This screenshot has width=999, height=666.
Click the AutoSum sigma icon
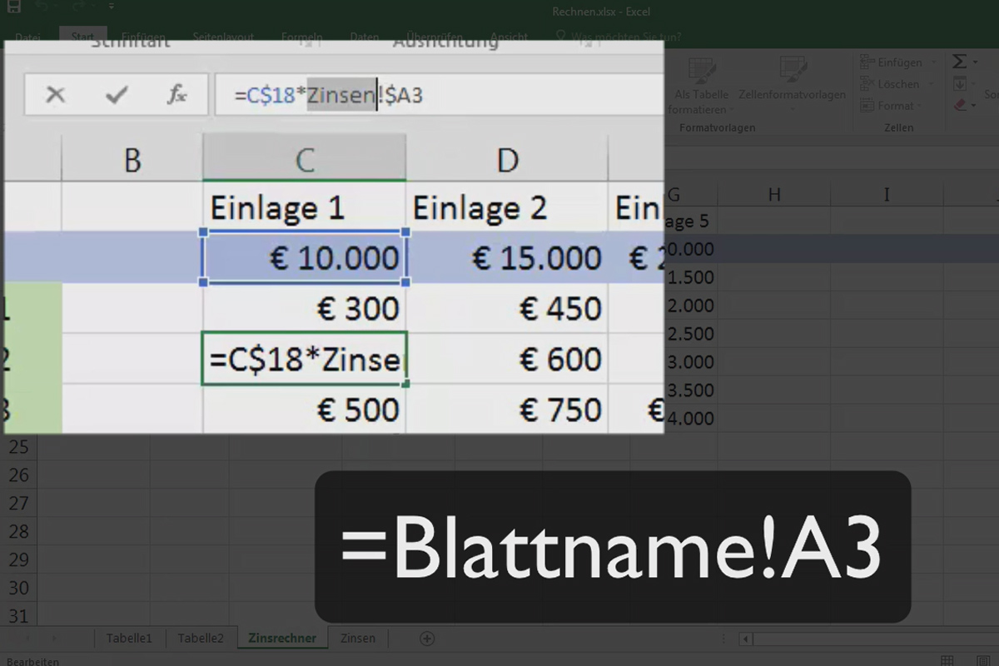click(961, 62)
